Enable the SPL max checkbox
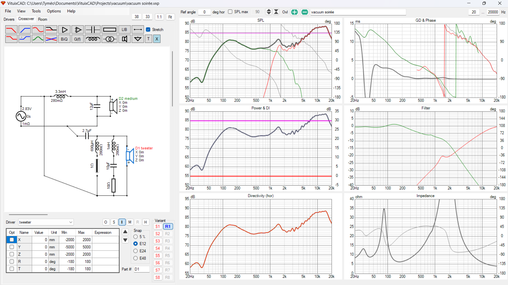 [230, 12]
